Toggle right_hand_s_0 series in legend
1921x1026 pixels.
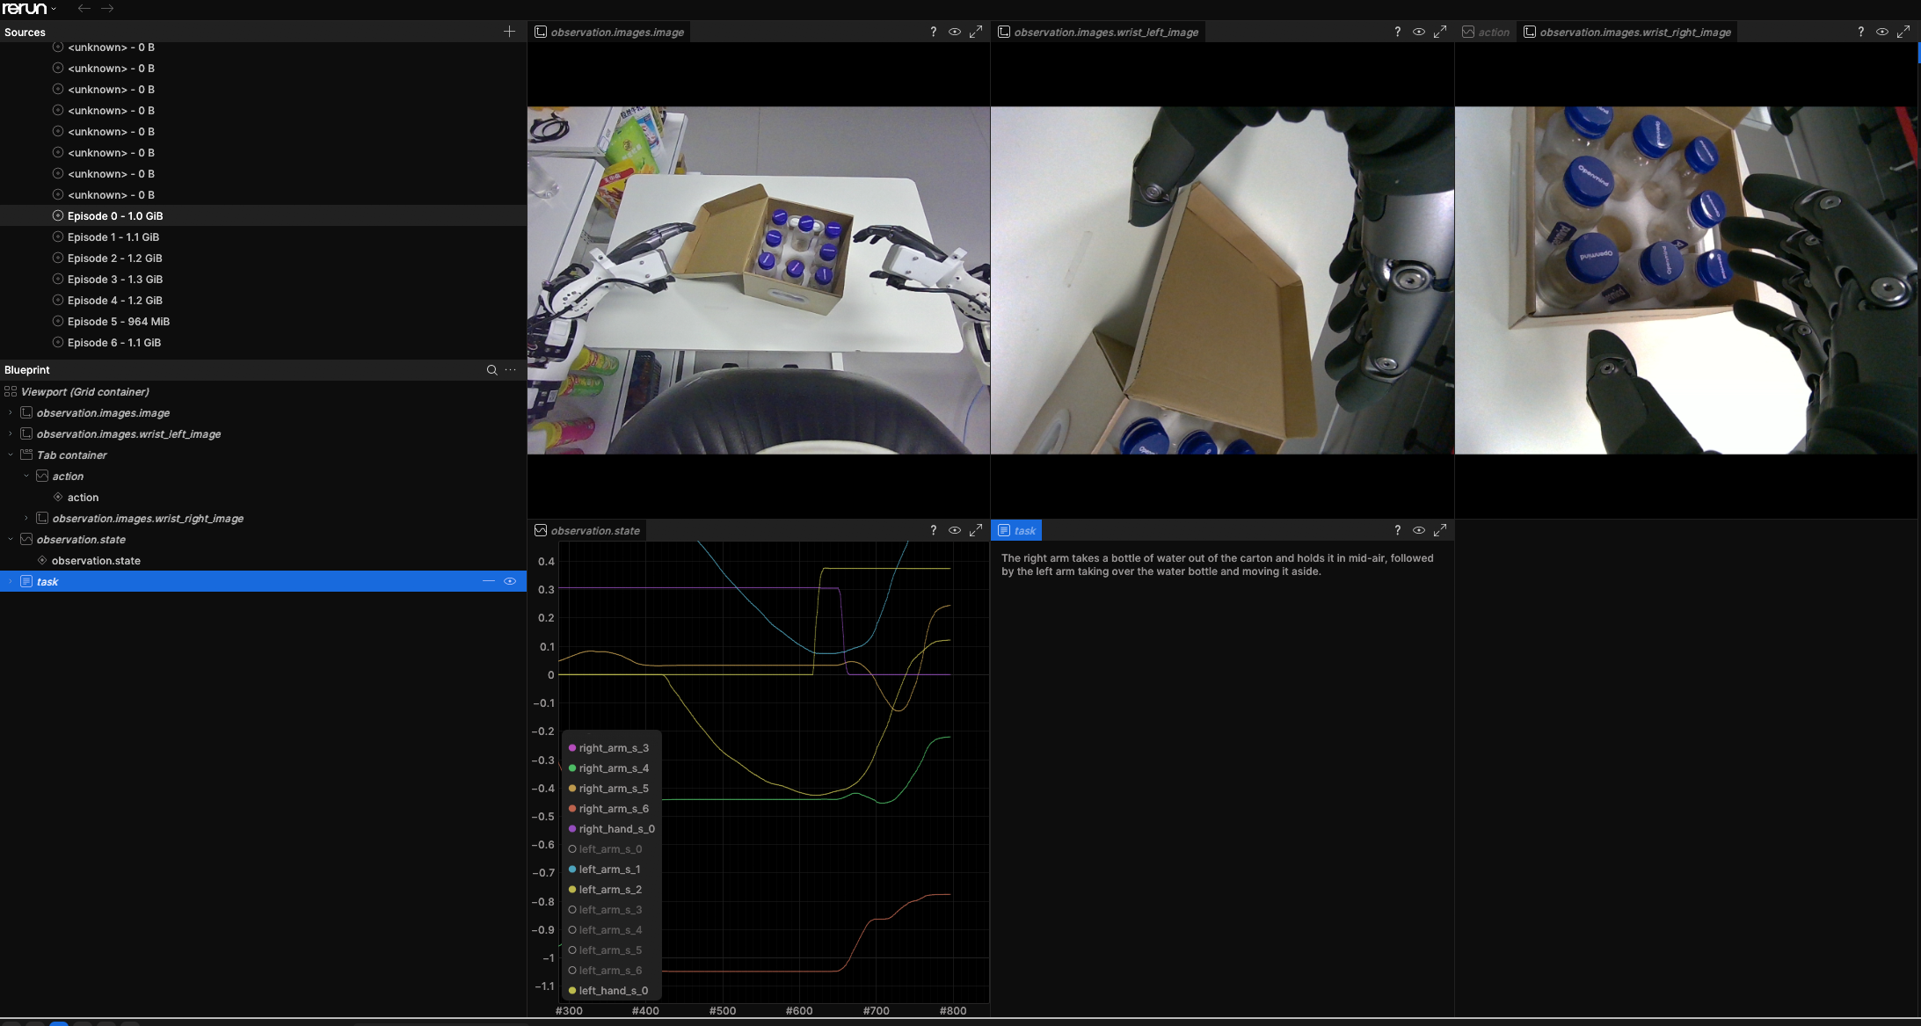[612, 829]
